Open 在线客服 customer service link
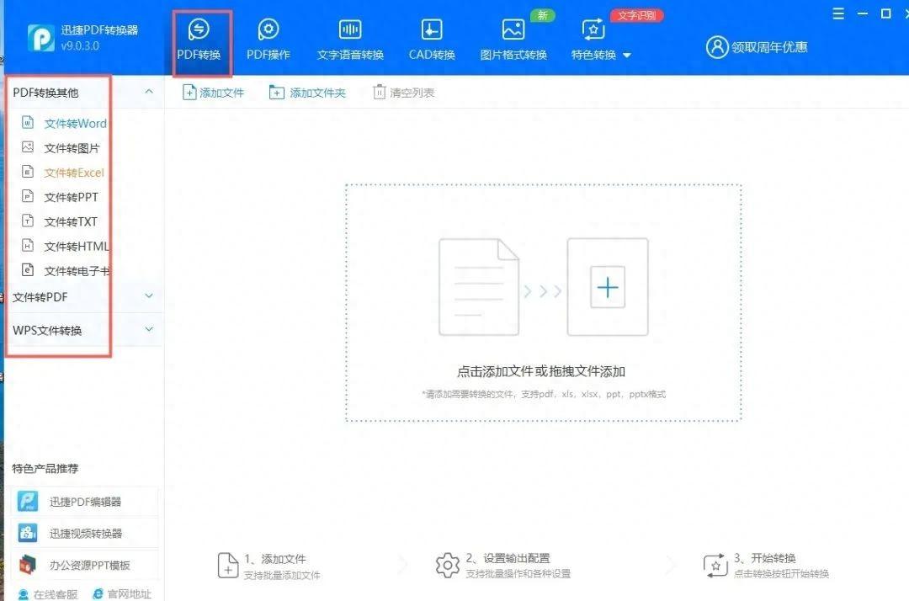Image resolution: width=909 pixels, height=601 pixels. [x=42, y=593]
